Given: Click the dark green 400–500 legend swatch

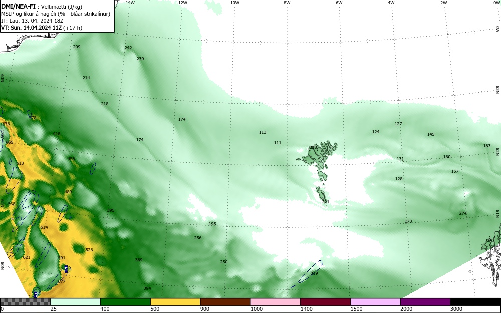Looking at the screenshot, I should coord(125,302).
